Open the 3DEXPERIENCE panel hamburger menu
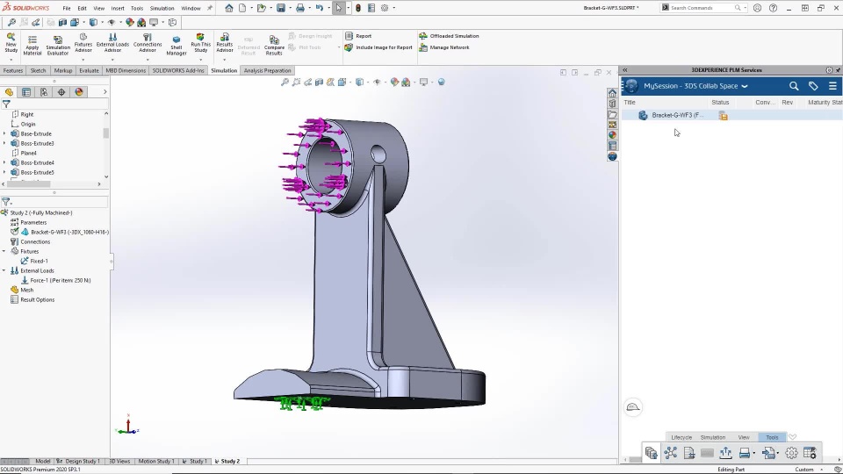 (x=832, y=86)
